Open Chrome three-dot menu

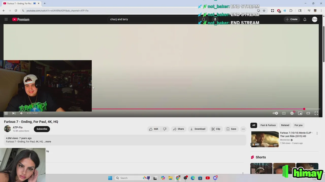tap(321, 11)
